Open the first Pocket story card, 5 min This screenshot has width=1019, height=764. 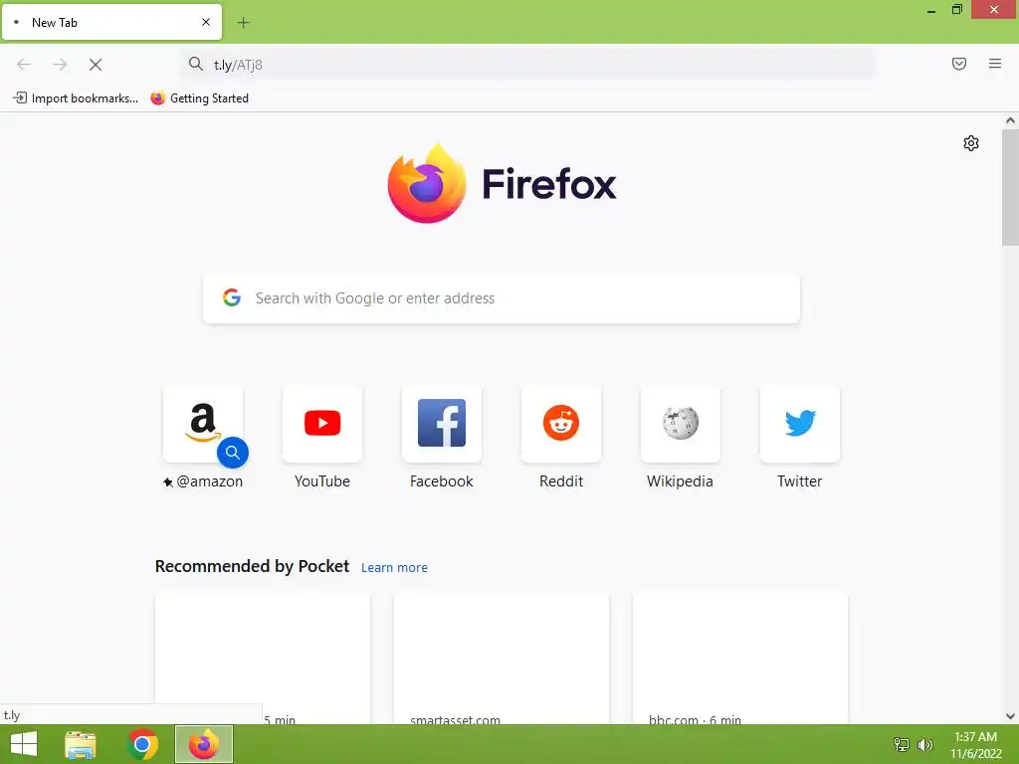pyautogui.click(x=263, y=659)
